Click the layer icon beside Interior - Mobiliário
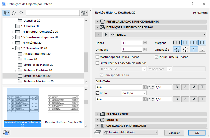210x138 pixels. (x=98, y=132)
